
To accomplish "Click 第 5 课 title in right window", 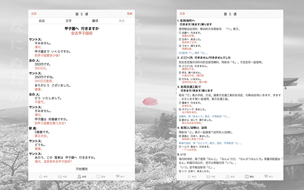I will [x=230, y=14].
